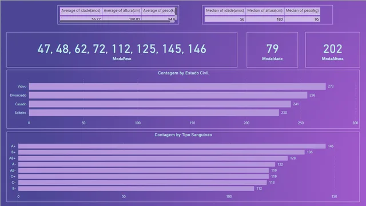Click the 230 data label for Solteiro
The height and width of the screenshot is (206, 366).
[x=284, y=113]
